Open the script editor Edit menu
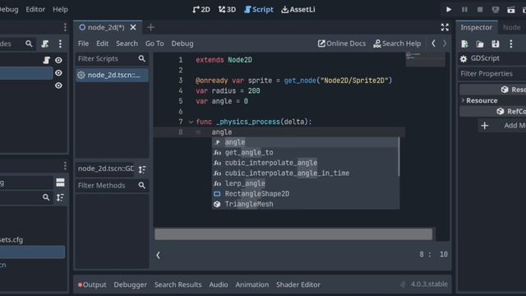 click(102, 44)
